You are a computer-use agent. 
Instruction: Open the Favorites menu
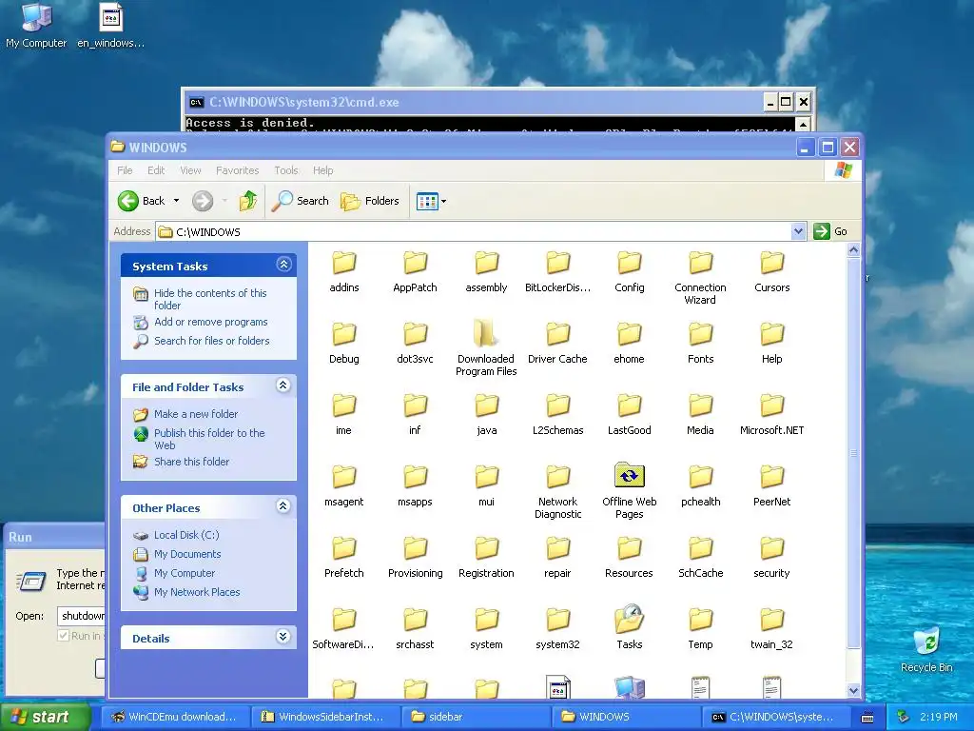click(237, 170)
